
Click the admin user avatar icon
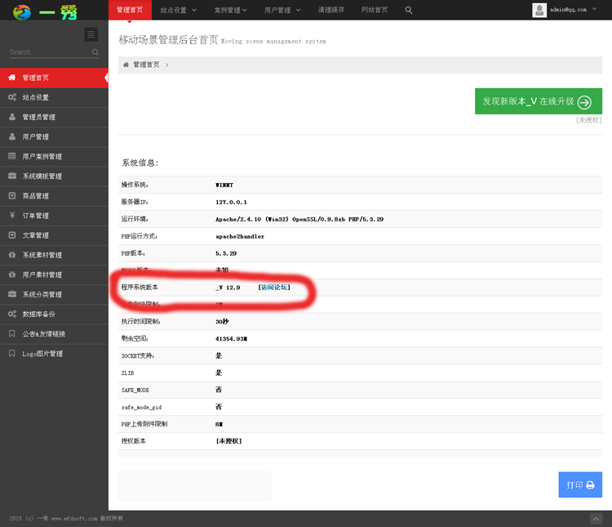click(539, 10)
